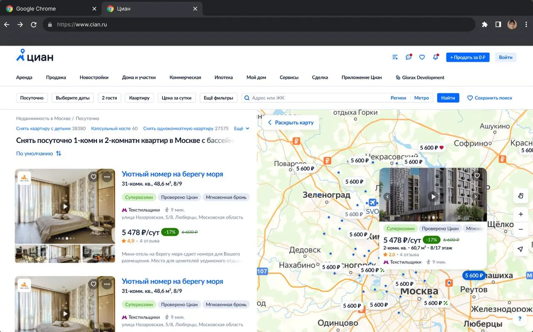Open the 2 гостя guests filter
This screenshot has width=533, height=332.
(110, 98)
